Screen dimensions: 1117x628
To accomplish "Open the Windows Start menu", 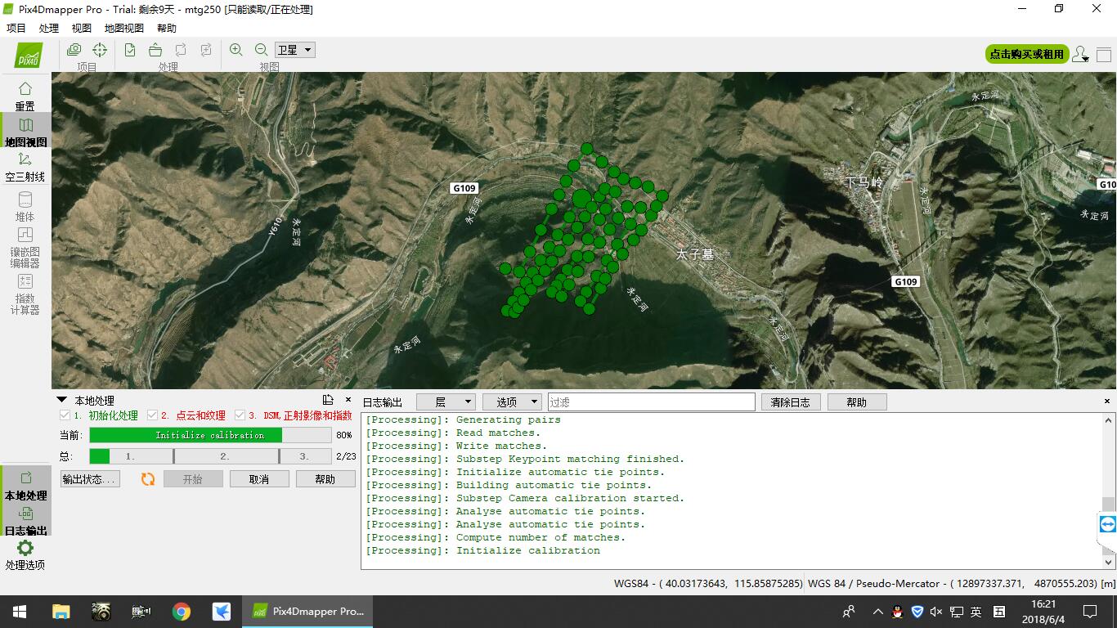I will coord(19,612).
